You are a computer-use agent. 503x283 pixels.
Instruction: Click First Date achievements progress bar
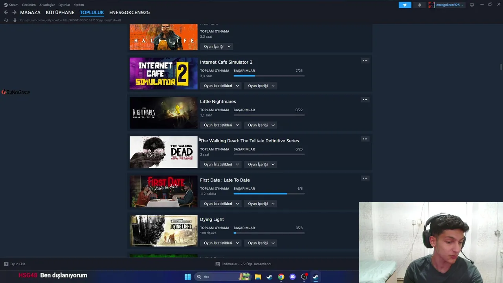[x=269, y=194]
